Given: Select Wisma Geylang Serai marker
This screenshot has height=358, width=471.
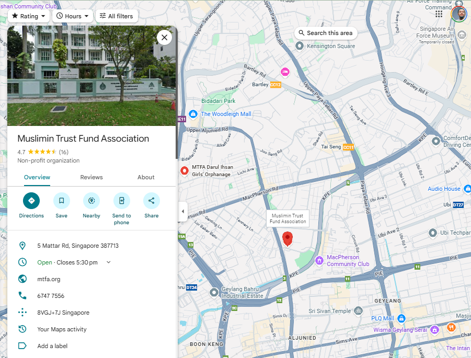Looking at the screenshot, I should (434, 330).
